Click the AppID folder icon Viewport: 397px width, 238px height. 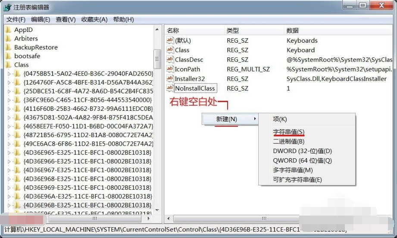[8, 30]
